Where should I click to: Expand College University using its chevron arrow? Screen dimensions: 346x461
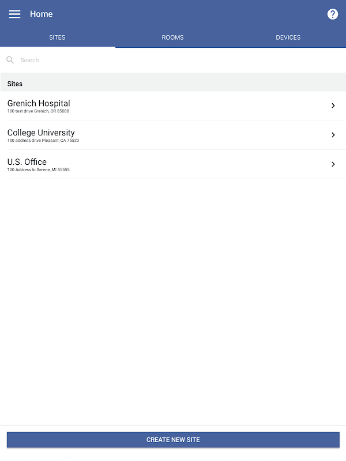(333, 135)
